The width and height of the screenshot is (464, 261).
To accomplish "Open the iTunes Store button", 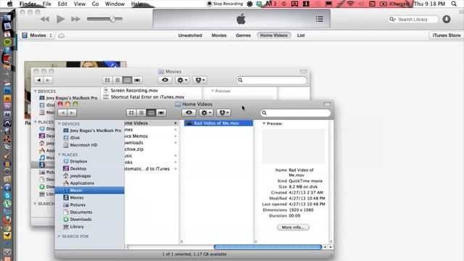I will pos(447,36).
